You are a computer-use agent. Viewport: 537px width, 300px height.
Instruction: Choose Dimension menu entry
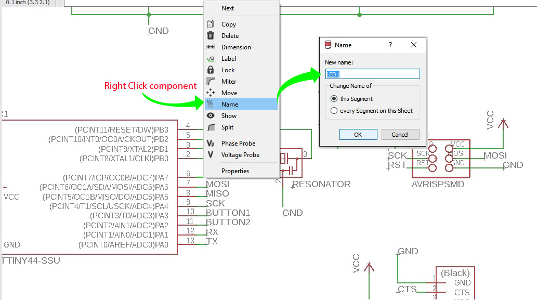pos(241,47)
